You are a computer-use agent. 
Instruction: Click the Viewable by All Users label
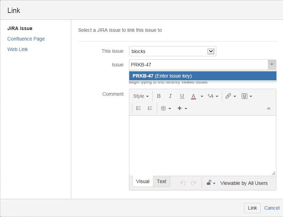pos(244,183)
